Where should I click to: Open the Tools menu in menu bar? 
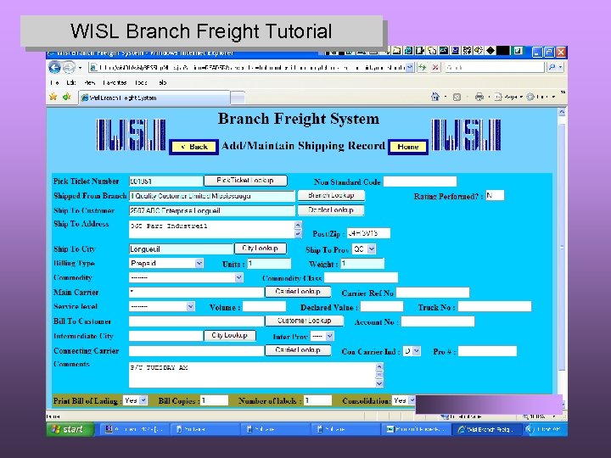[141, 82]
